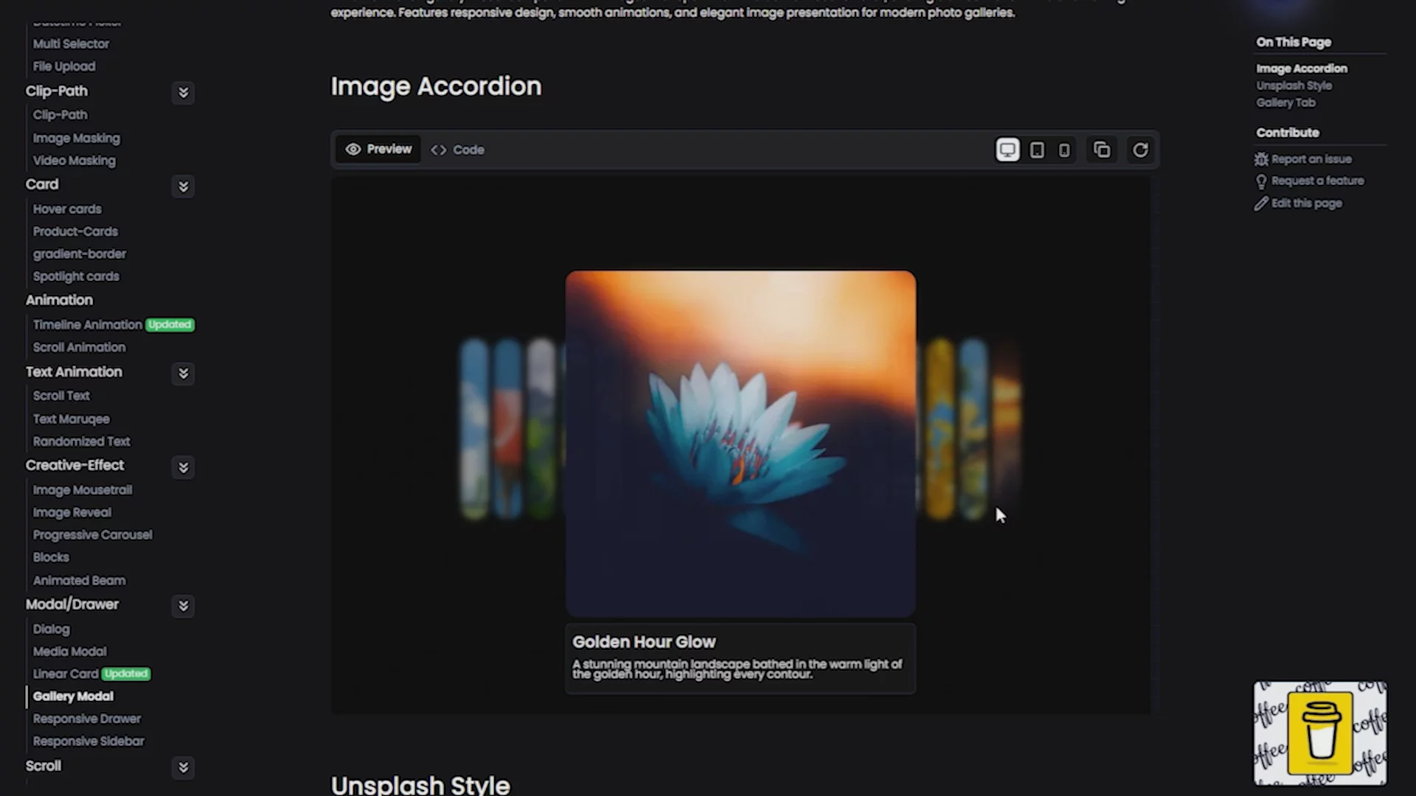Switch preview to tablet view icon

pos(1037,150)
